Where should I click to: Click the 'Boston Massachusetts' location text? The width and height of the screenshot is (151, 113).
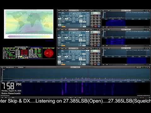11,93
